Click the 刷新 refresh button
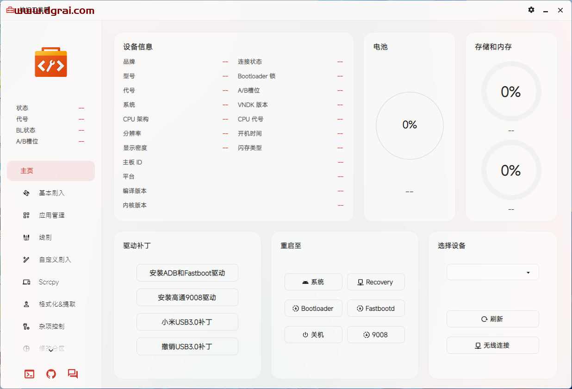Viewport: 572px width, 389px height. pos(493,319)
